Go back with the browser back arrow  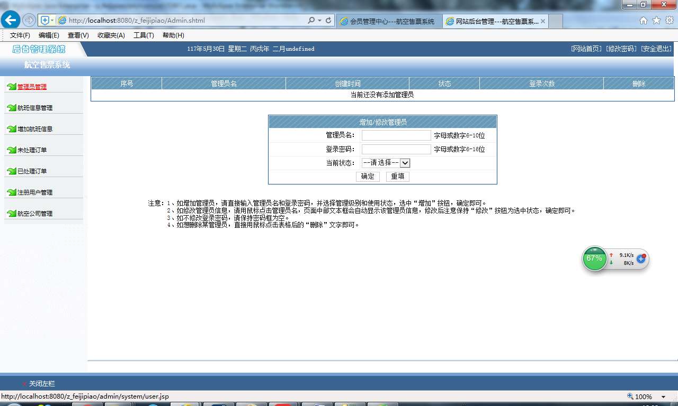[11, 21]
